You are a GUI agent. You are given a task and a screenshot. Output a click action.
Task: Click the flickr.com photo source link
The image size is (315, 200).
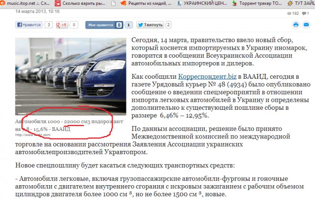[x=33, y=135]
